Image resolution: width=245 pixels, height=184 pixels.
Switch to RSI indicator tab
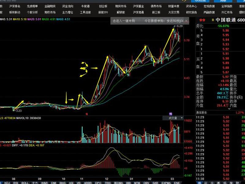pos(16,182)
